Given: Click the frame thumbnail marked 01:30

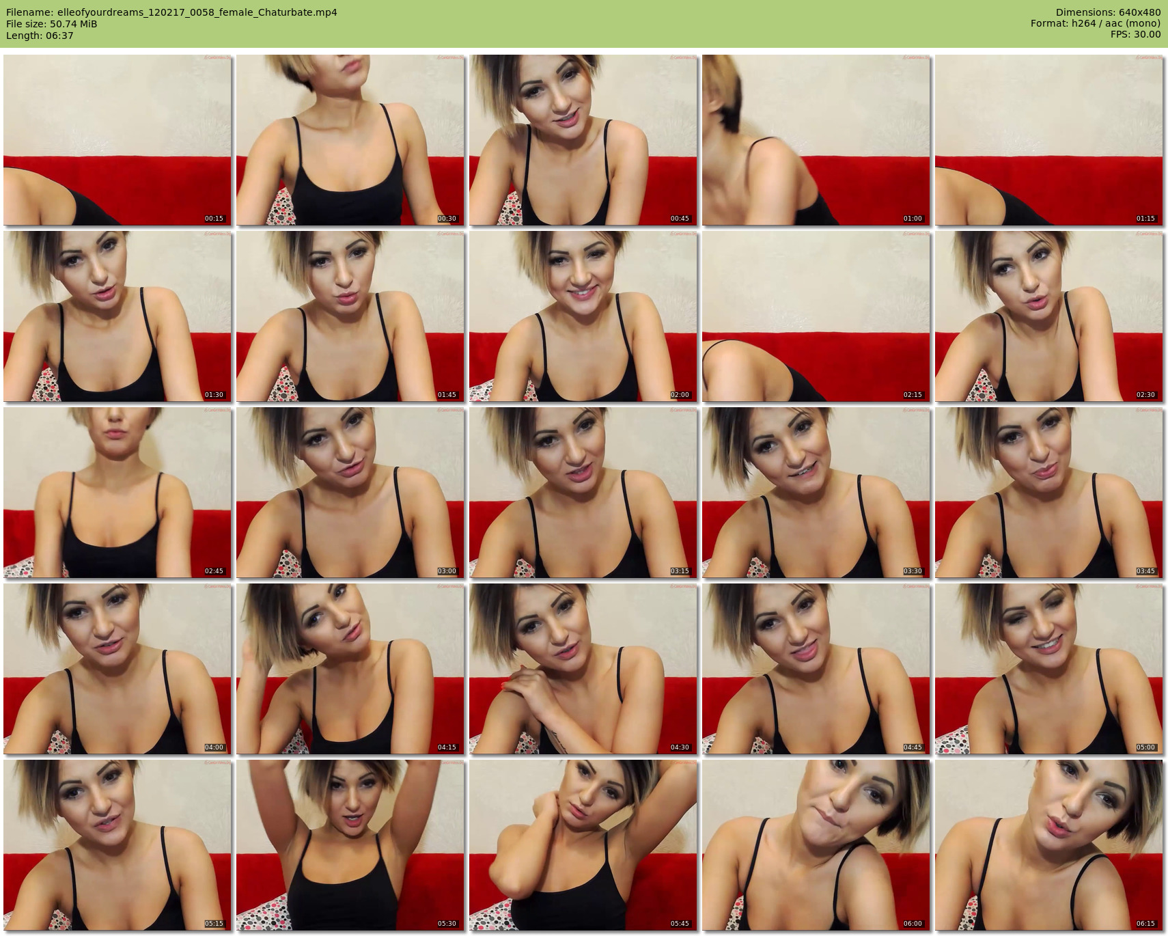Looking at the screenshot, I should (x=117, y=316).
